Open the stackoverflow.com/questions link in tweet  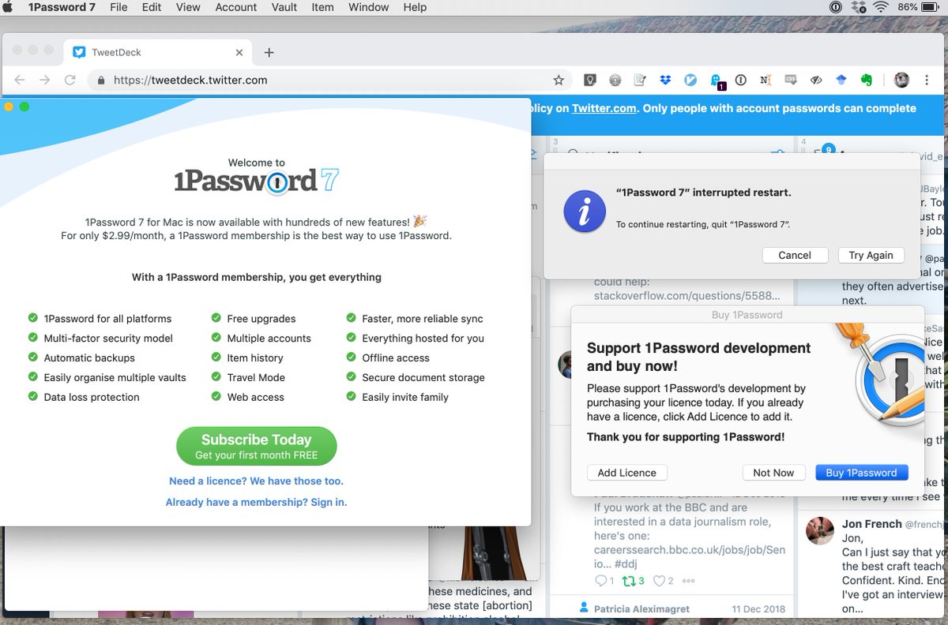(687, 296)
